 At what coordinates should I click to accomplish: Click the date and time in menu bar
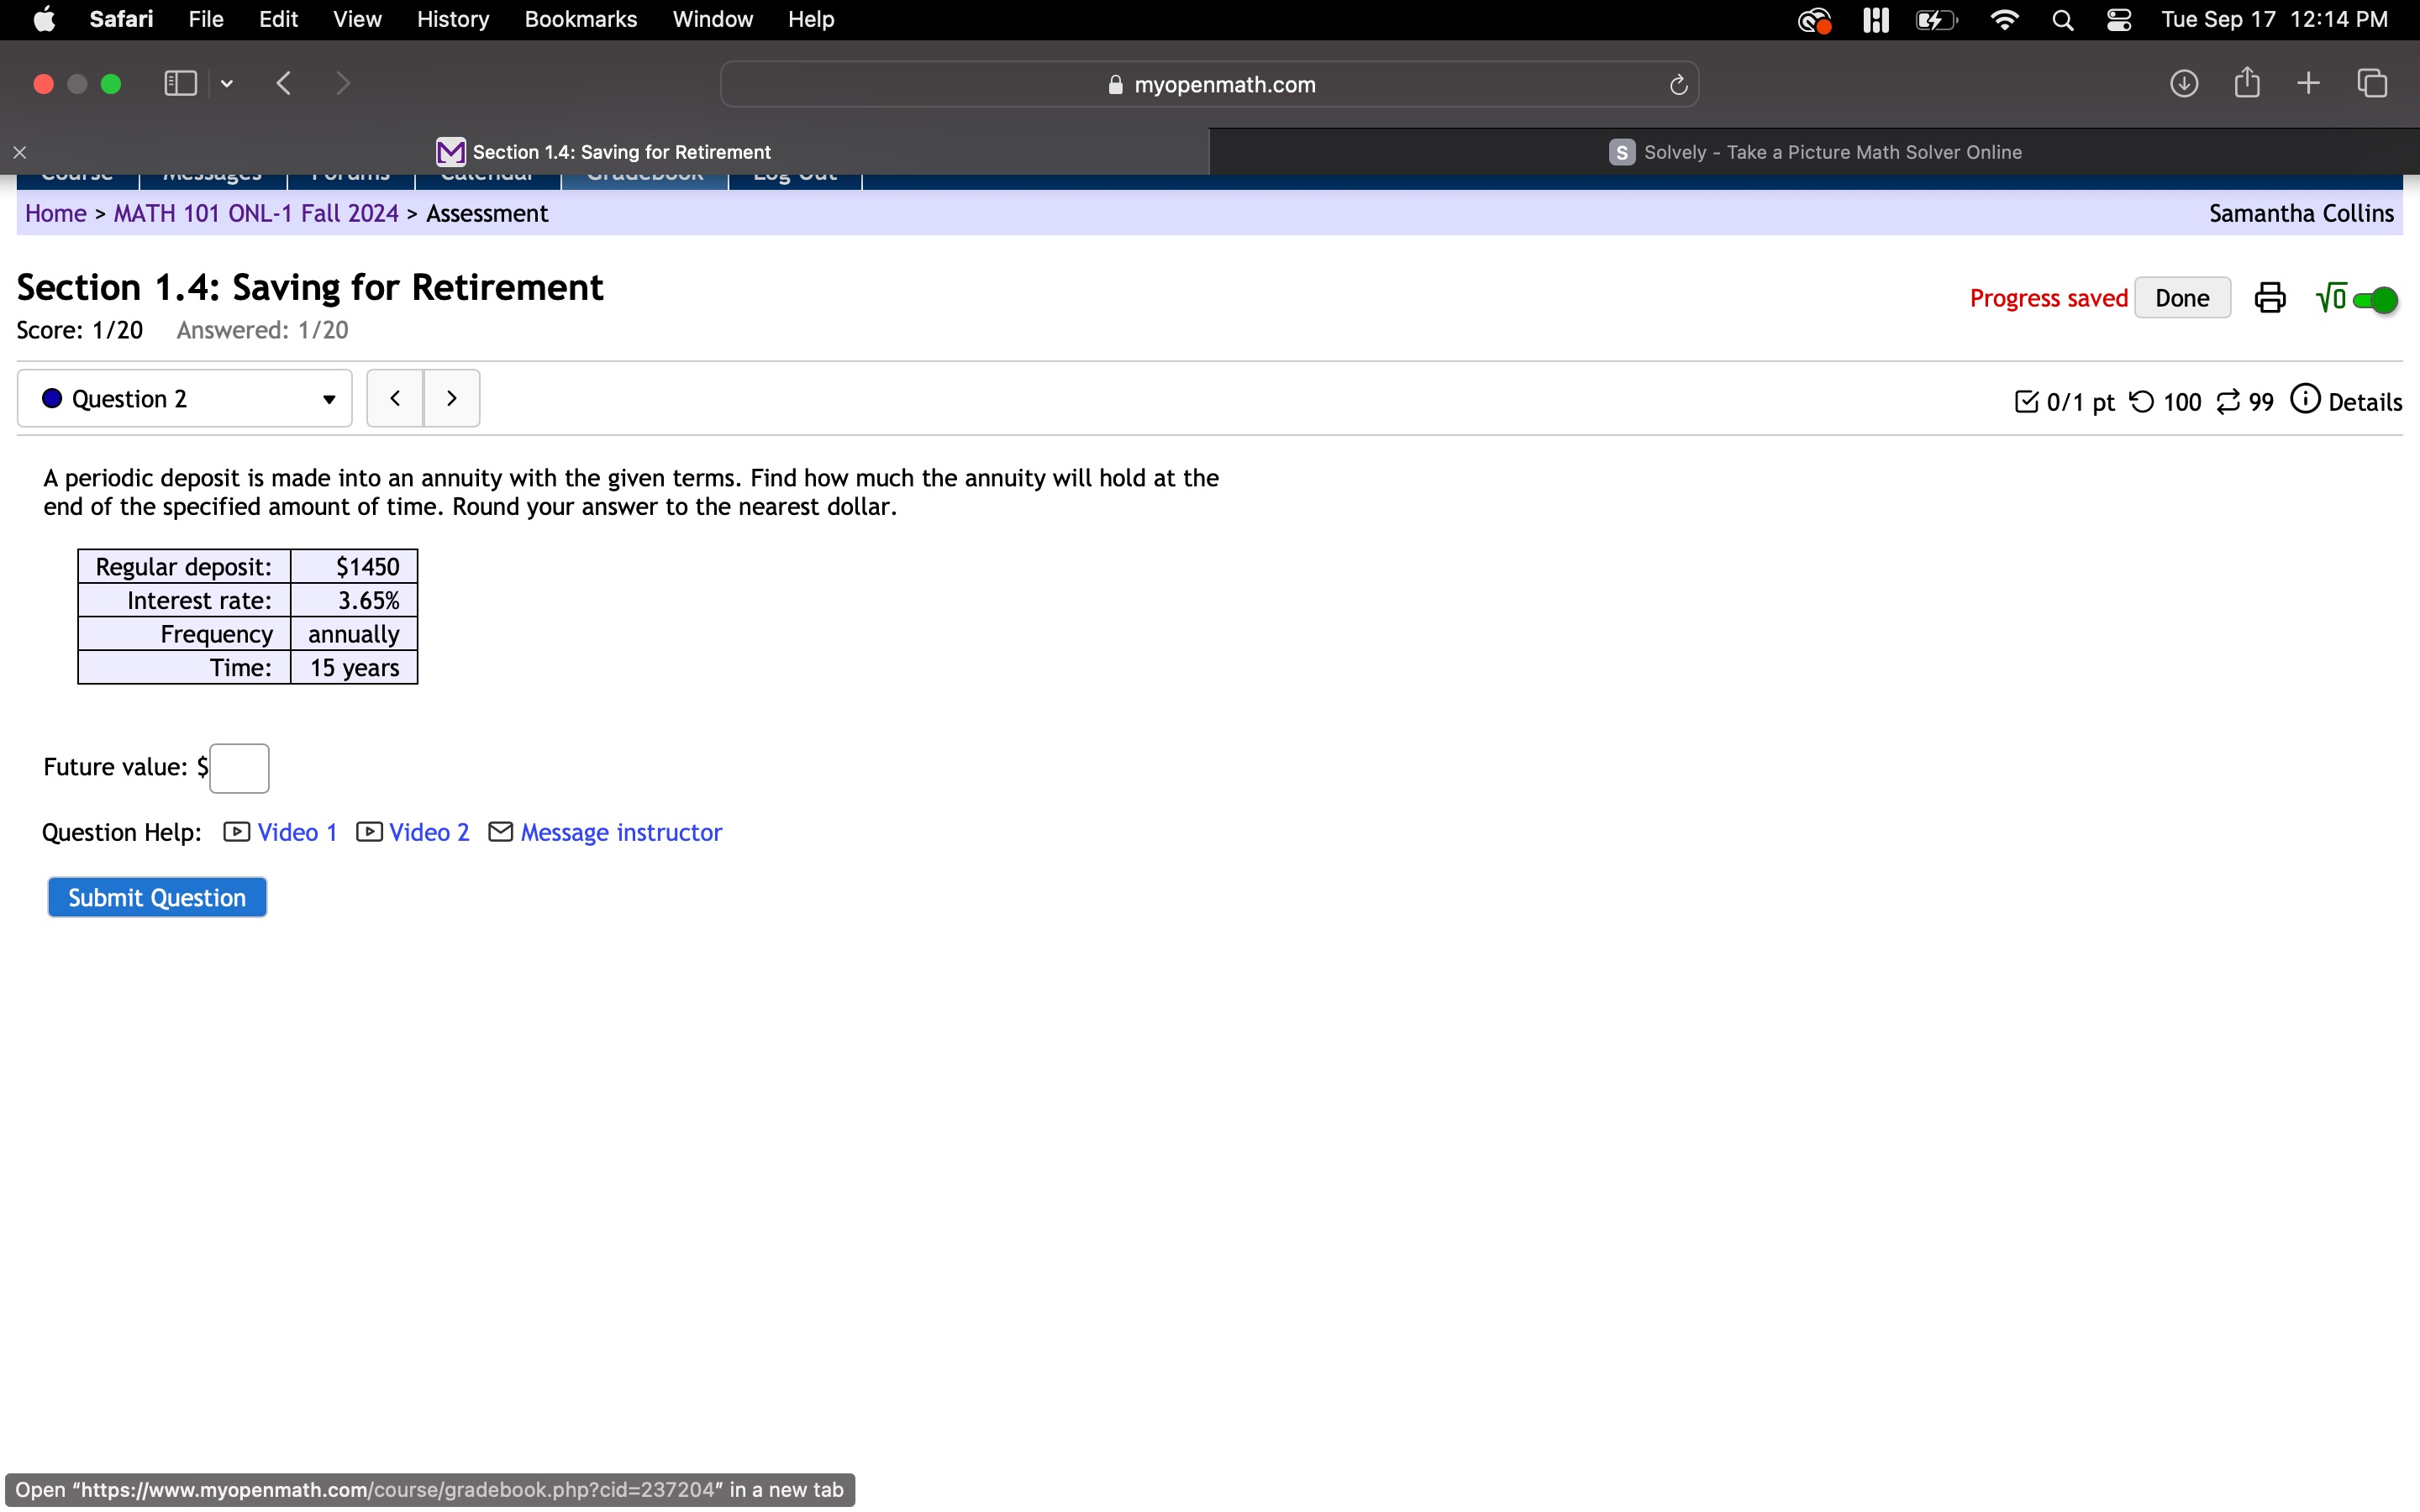2274,19
